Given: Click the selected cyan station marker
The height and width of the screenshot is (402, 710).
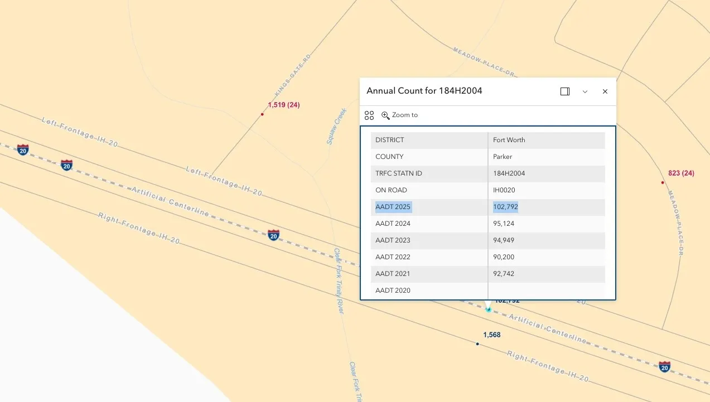Looking at the screenshot, I should (x=489, y=309).
